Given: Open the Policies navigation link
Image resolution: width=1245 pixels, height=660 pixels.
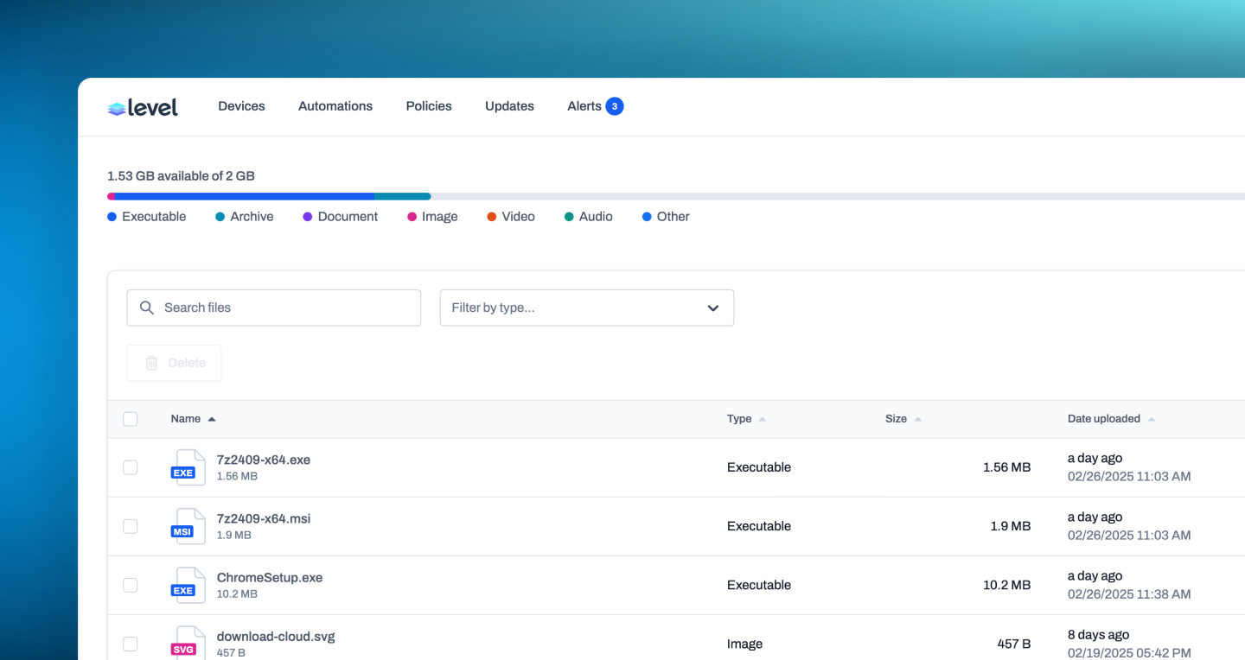Looking at the screenshot, I should [x=429, y=106].
